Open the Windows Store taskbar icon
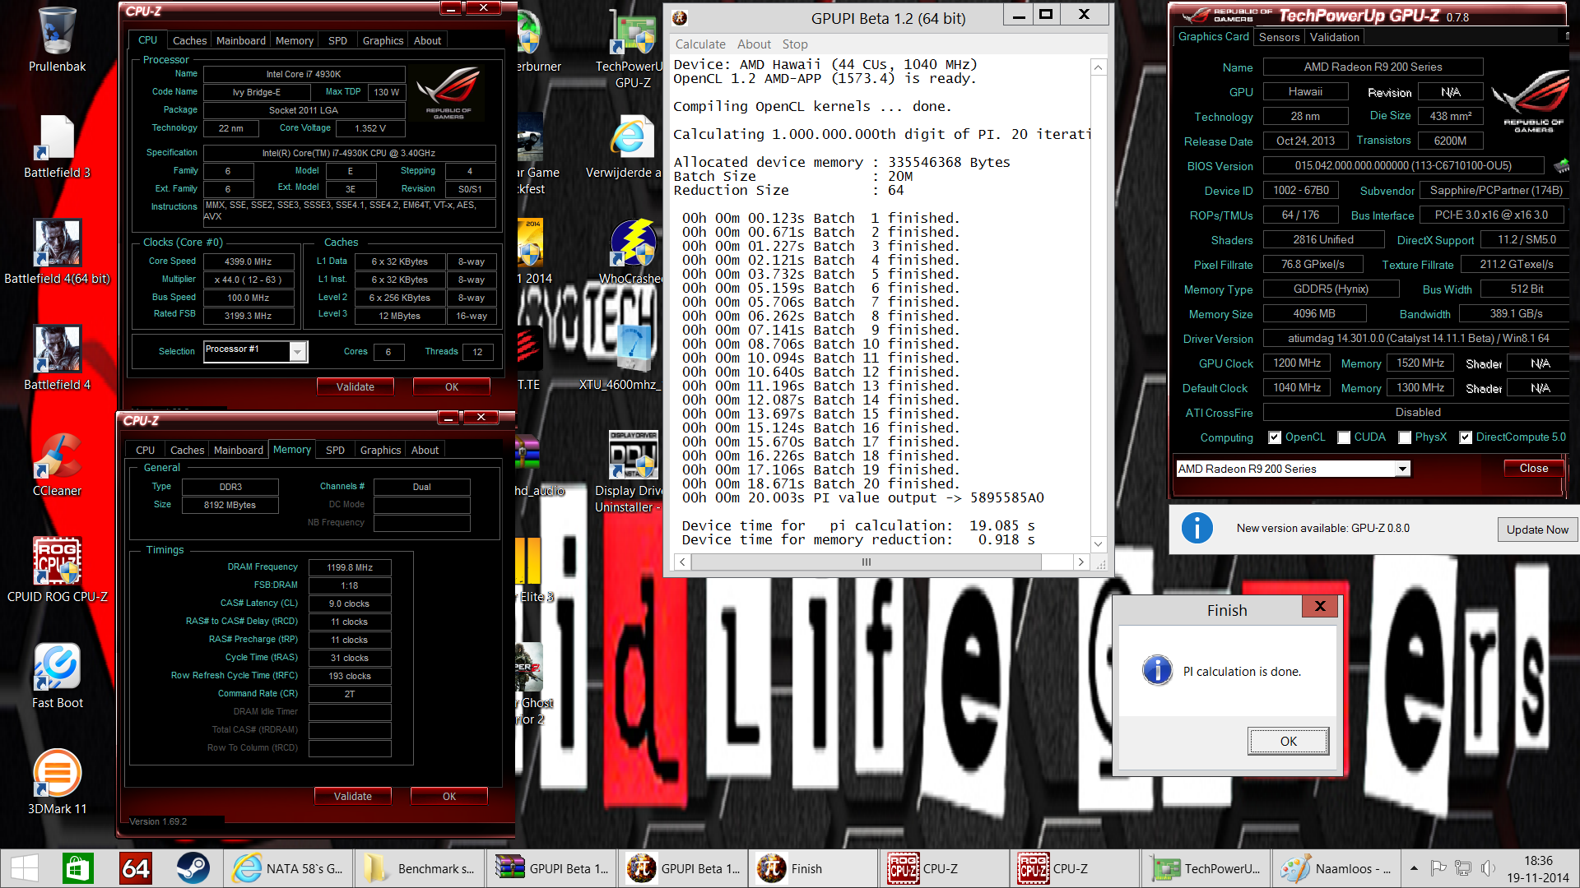Screen dimensions: 1580x888 tap(78, 868)
